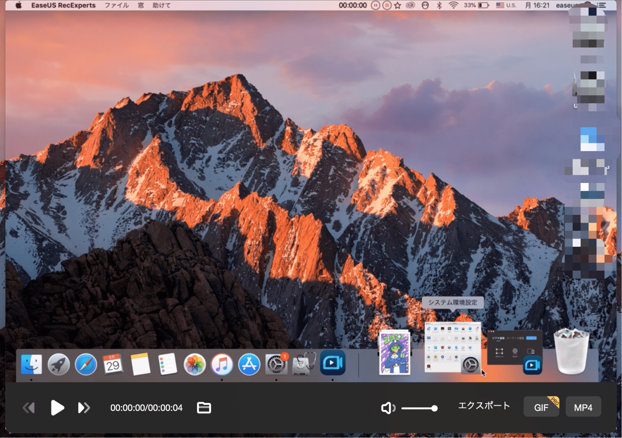The image size is (622, 438).
Task: Click the fast-forward double-arrow button
Action: [84, 408]
